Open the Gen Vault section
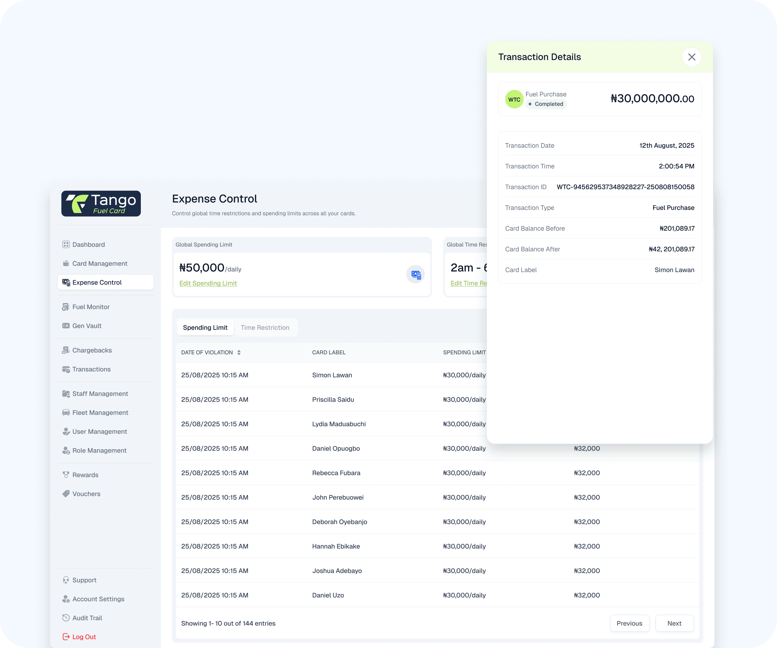This screenshot has height=648, width=777. click(x=87, y=326)
